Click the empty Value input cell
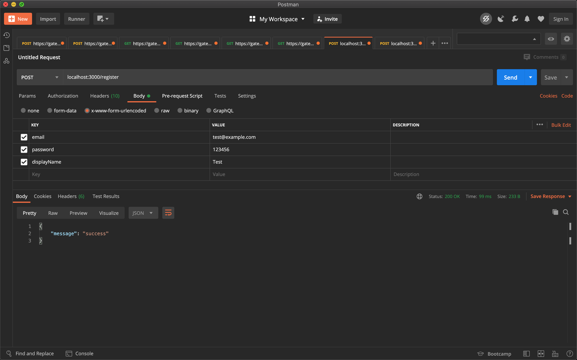 click(x=300, y=175)
